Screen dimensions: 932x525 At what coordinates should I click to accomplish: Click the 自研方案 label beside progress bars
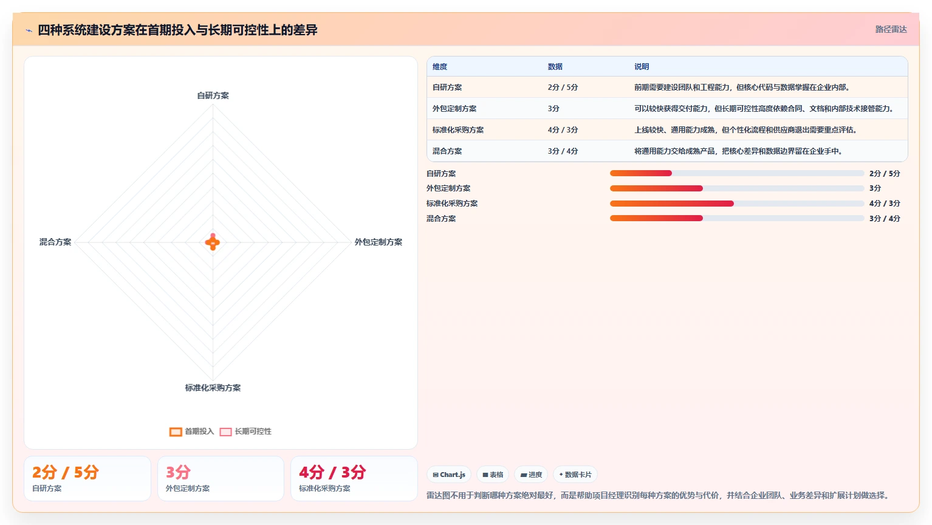pyautogui.click(x=441, y=174)
